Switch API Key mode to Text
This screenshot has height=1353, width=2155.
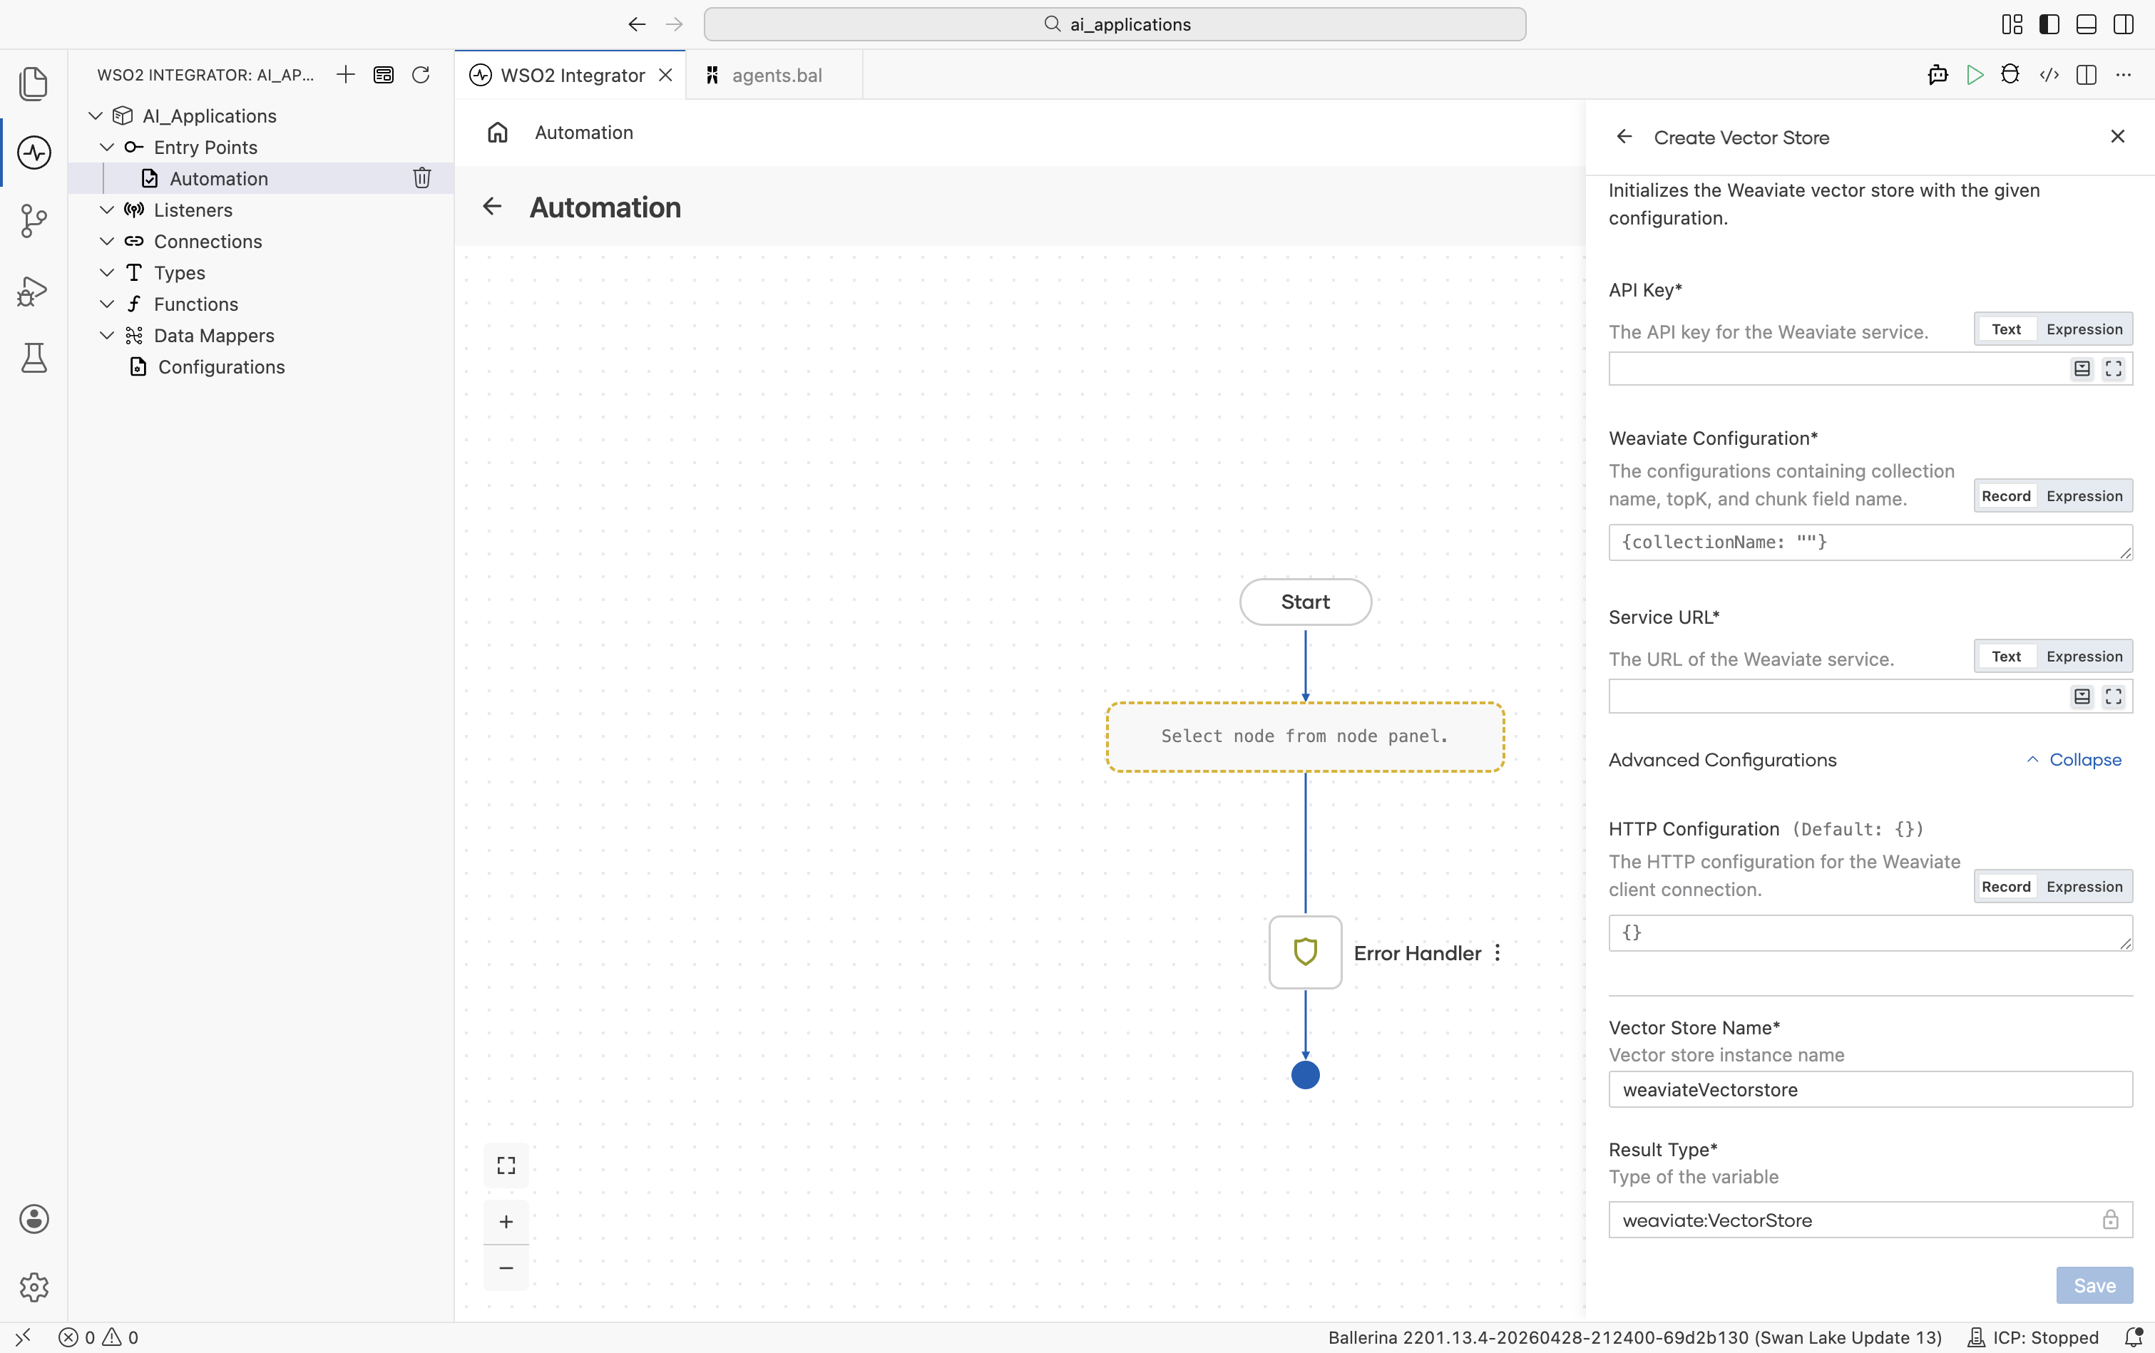coord(2005,329)
